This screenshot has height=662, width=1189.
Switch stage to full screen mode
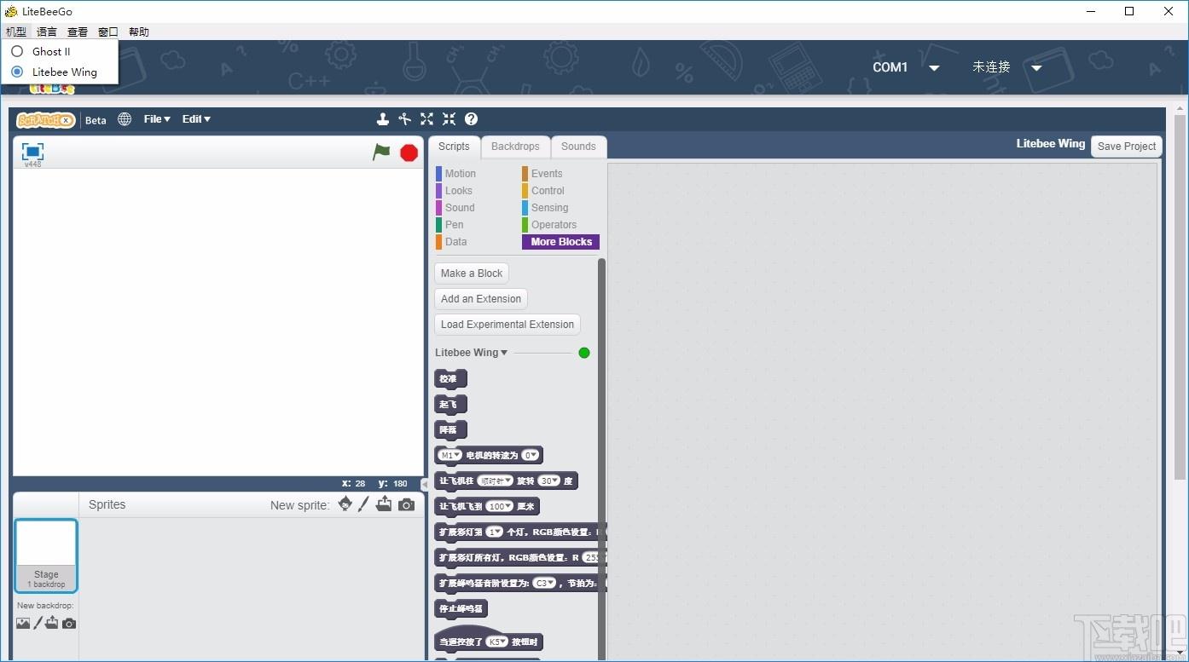pos(32,152)
